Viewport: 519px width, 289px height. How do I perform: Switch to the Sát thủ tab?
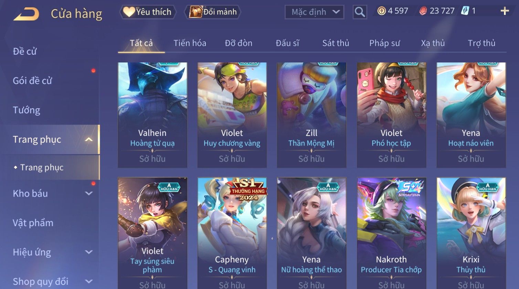coord(336,43)
